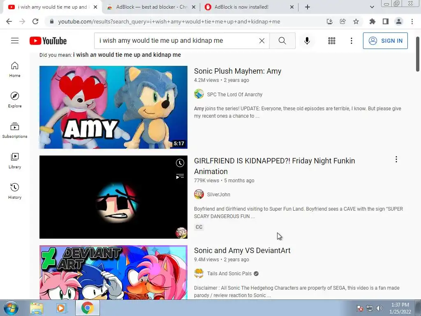Open the YouTube hamburger guide menu
Screen dimensions: 421x316
point(15,41)
